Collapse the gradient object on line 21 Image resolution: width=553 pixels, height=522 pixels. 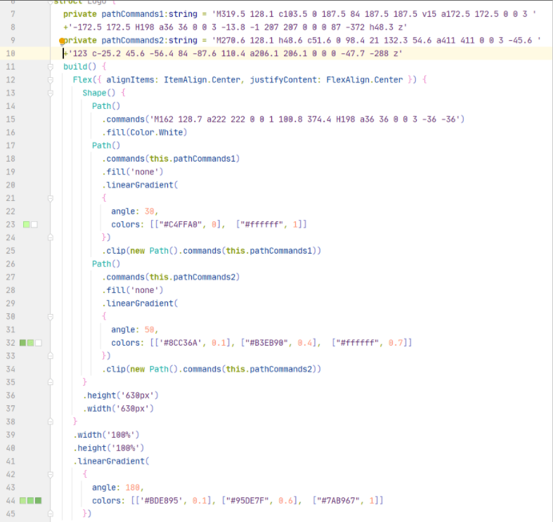pyautogui.click(x=51, y=198)
